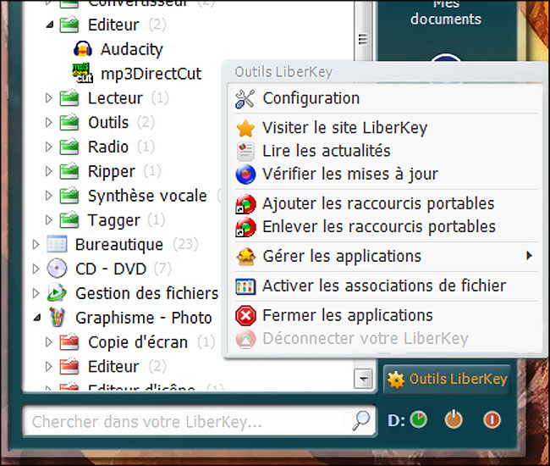The image size is (550, 466).
Task: Expand the Ripper folder arrow
Action: click(49, 171)
